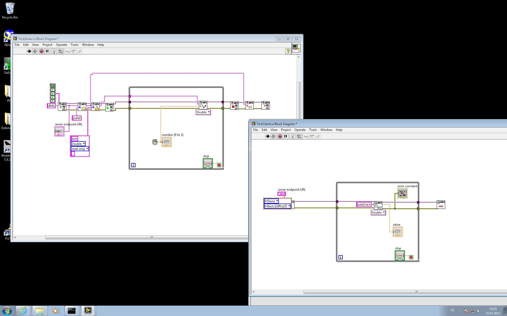507x316 pixels.
Task: Pause the TestServer VI execution
Action: [x=47, y=51]
